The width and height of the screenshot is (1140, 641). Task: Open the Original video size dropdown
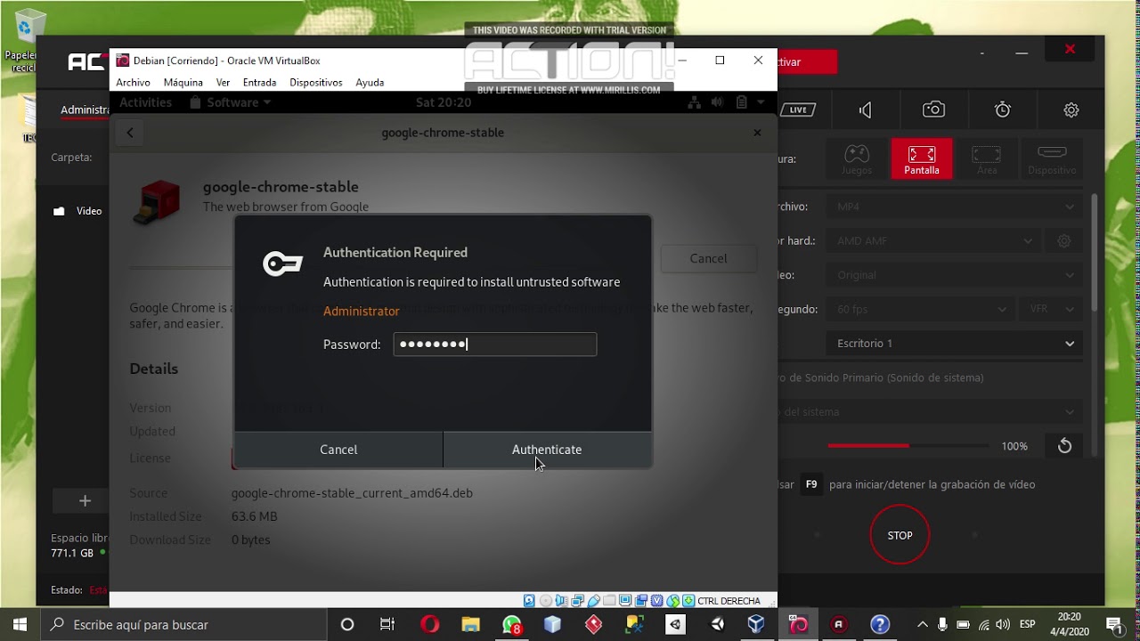click(955, 275)
